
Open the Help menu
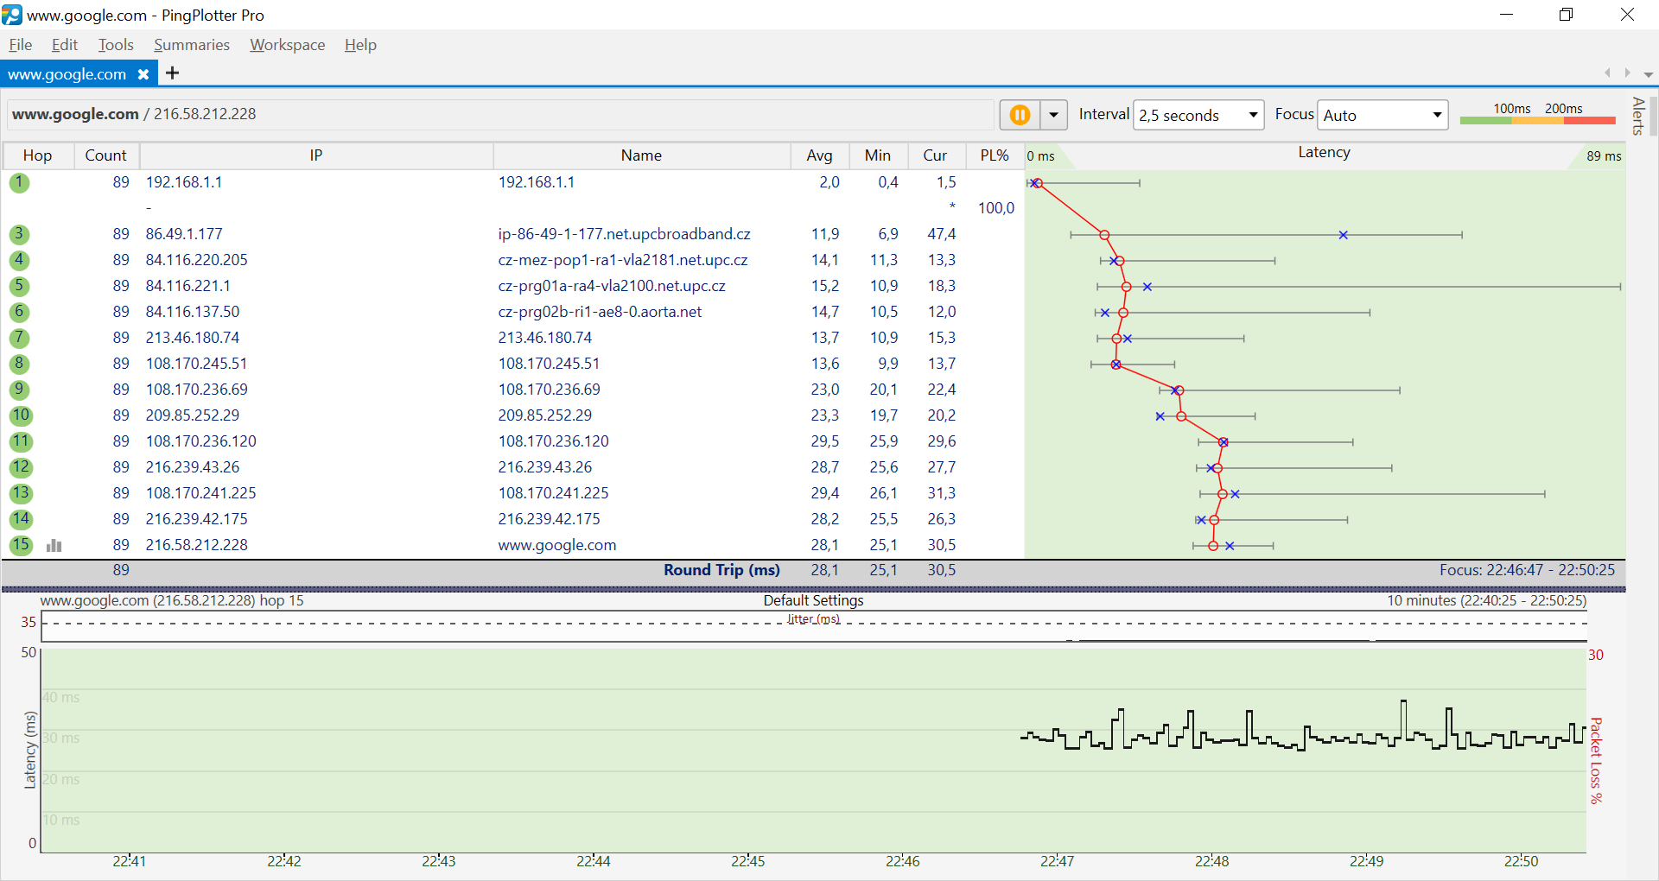click(360, 45)
